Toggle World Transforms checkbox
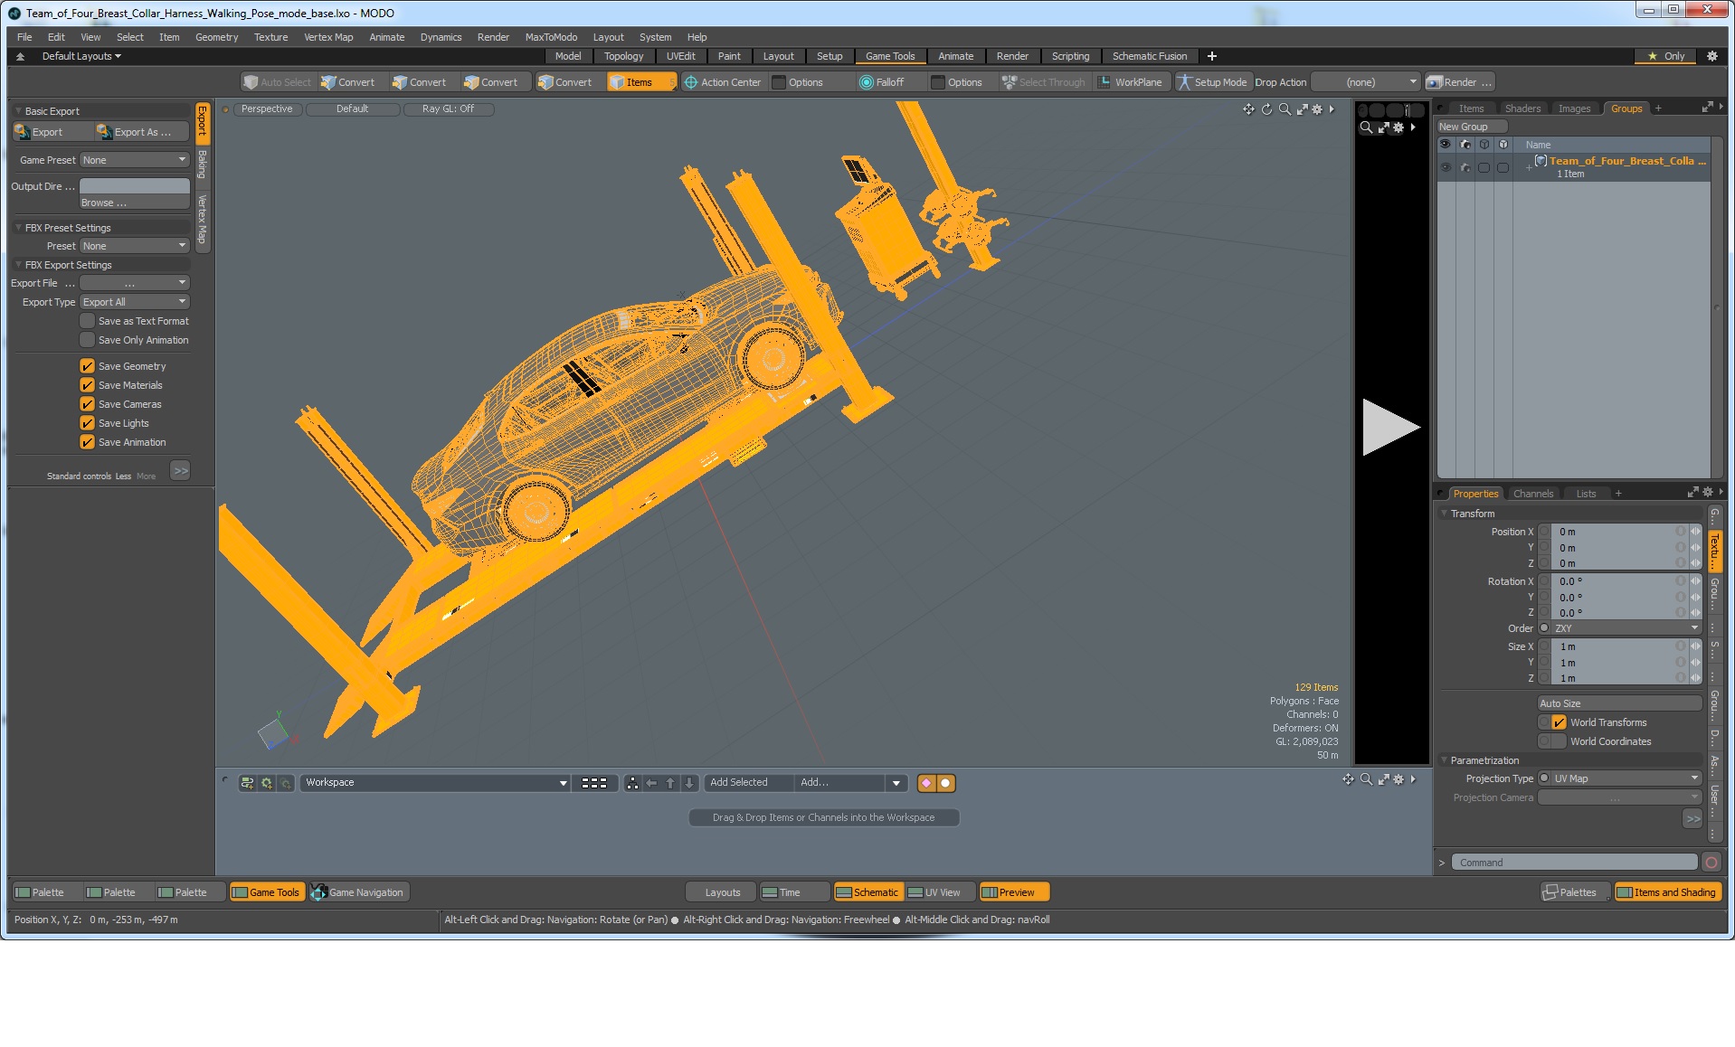1735x1047 pixels. click(1559, 722)
